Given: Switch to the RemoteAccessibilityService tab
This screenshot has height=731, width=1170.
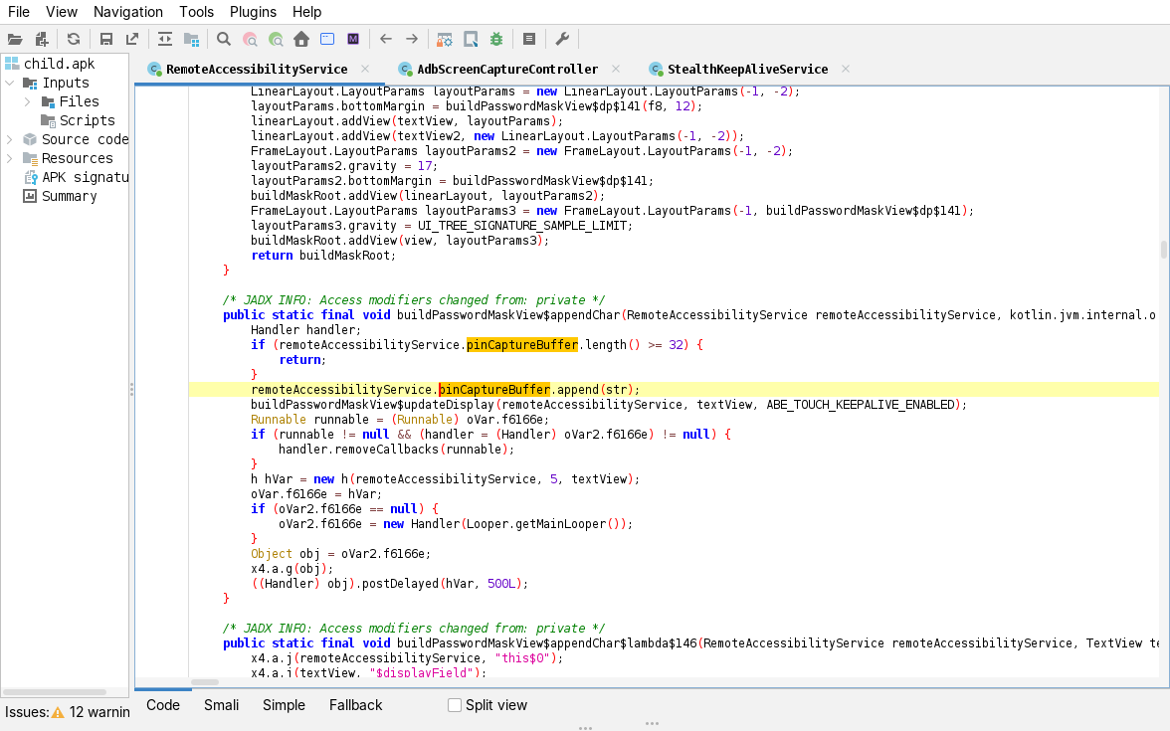Looking at the screenshot, I should click(x=257, y=70).
